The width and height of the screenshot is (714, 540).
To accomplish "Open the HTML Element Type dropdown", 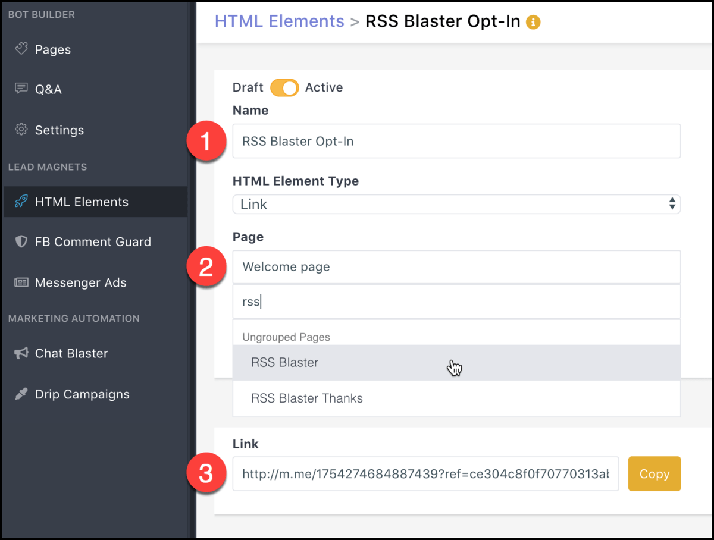I will 456,204.
